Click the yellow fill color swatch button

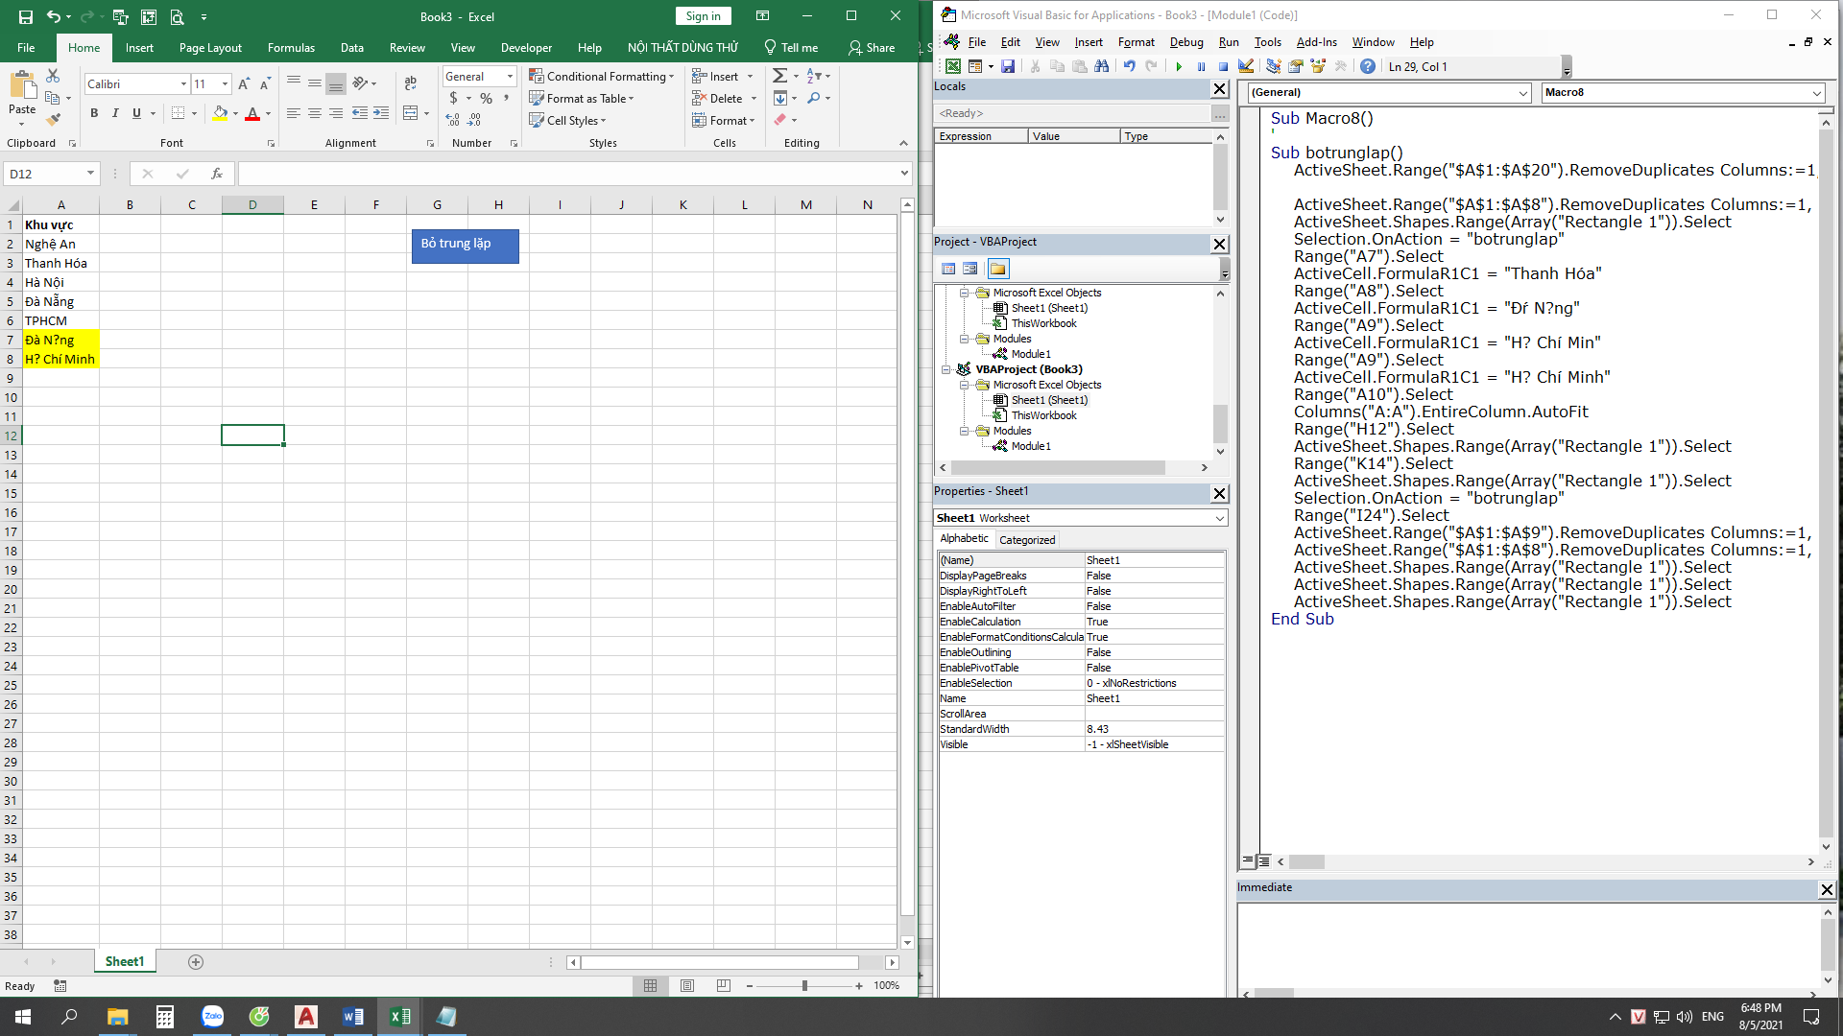221,113
